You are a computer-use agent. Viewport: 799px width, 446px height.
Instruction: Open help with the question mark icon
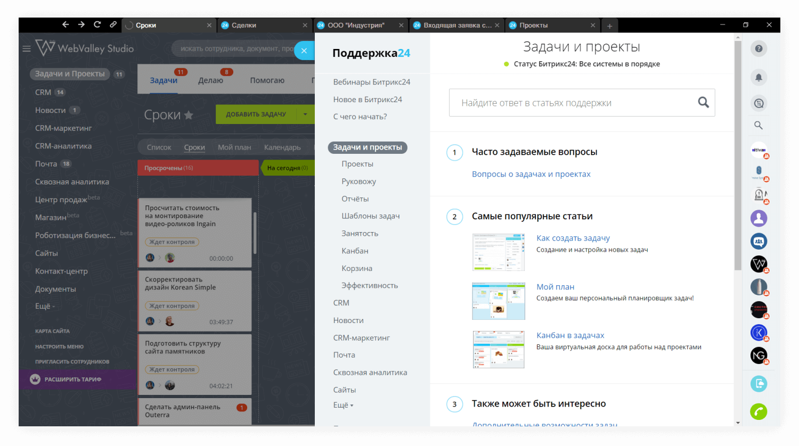coord(759,48)
